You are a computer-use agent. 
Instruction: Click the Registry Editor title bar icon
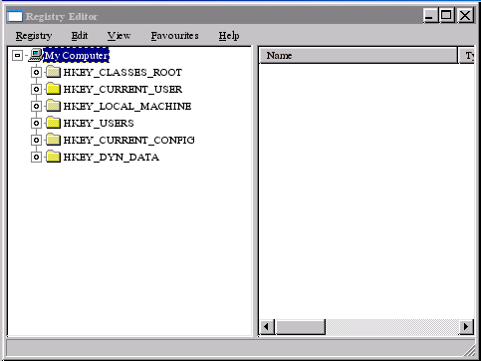pyautogui.click(x=15, y=16)
